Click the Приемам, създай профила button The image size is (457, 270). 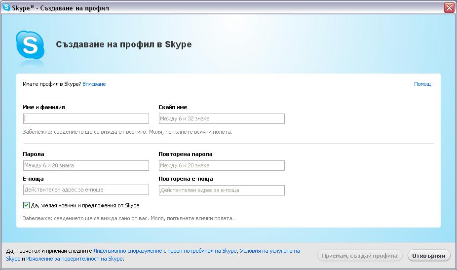pyautogui.click(x=360, y=256)
